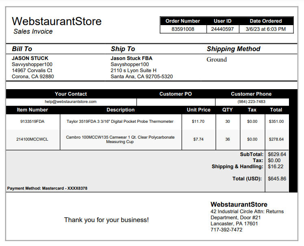Click the Bill To heading
Viewport: 304px width, 246px height.
coord(22,49)
